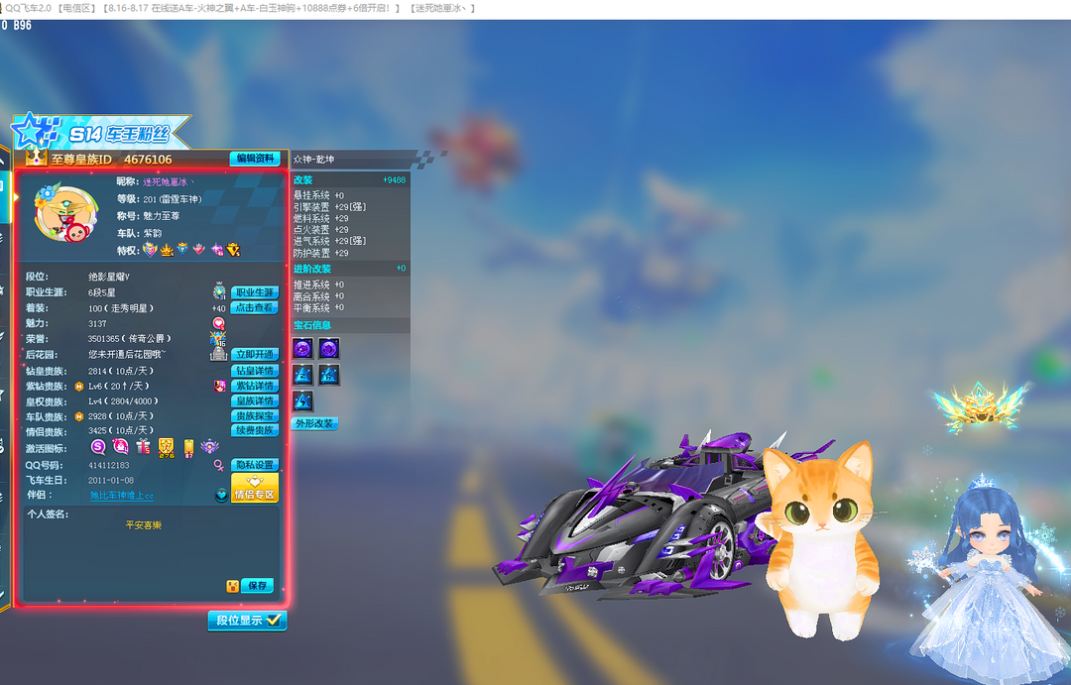
Task: Click the 续费贵族 renew button
Action: click(x=255, y=430)
